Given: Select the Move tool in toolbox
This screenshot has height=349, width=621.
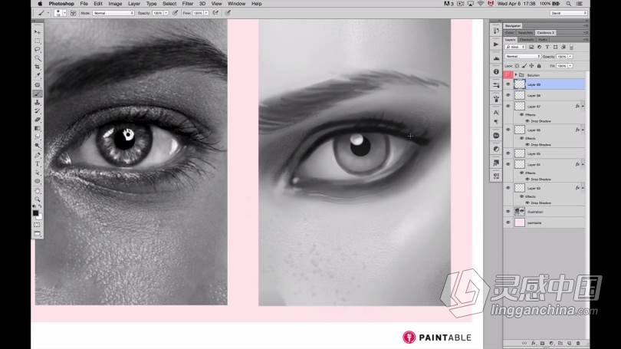Looking at the screenshot, I should pos(38,32).
